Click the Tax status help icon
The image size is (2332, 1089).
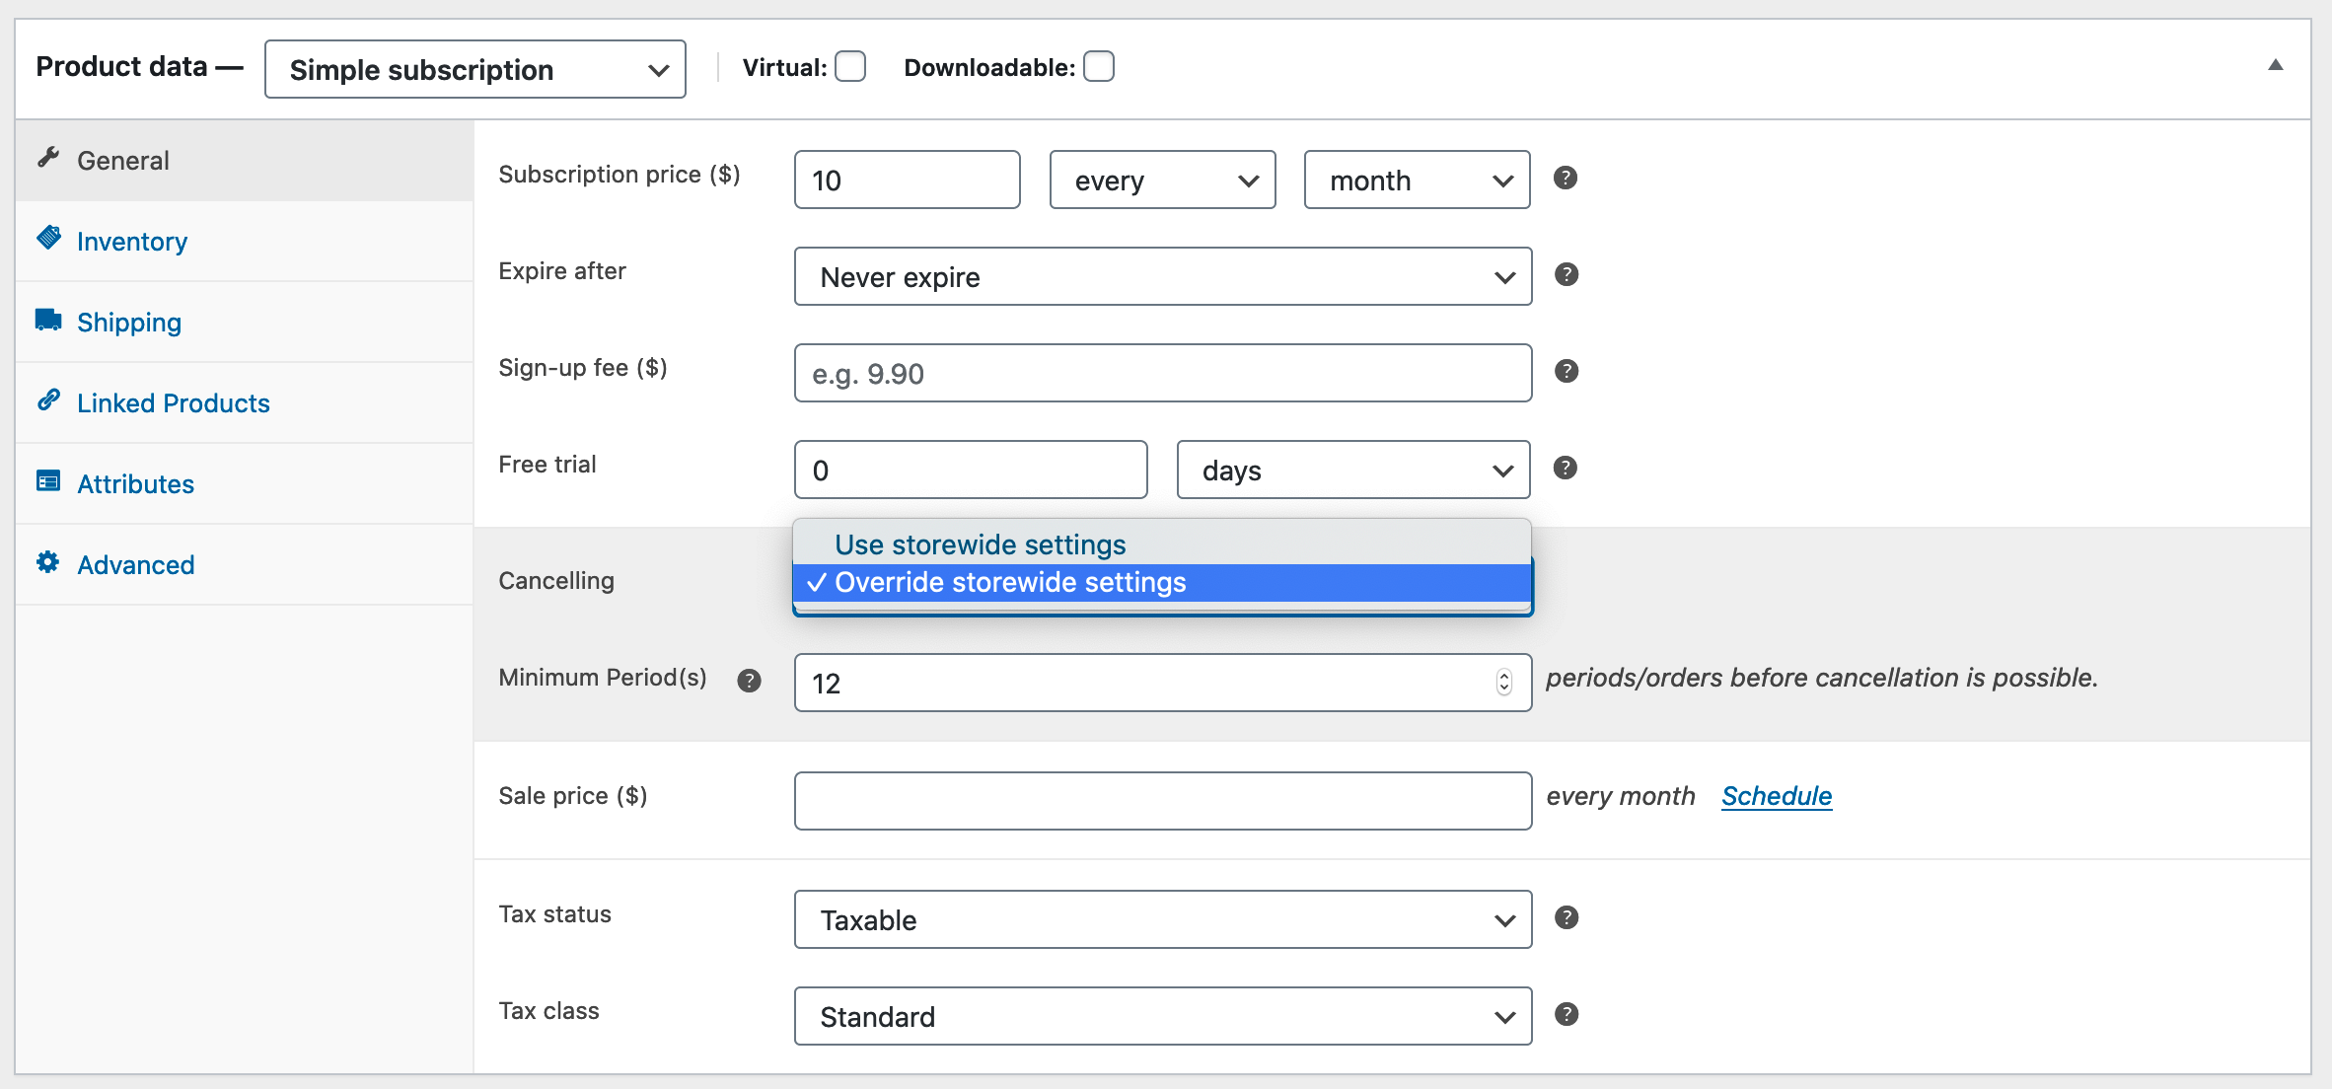click(x=1566, y=918)
